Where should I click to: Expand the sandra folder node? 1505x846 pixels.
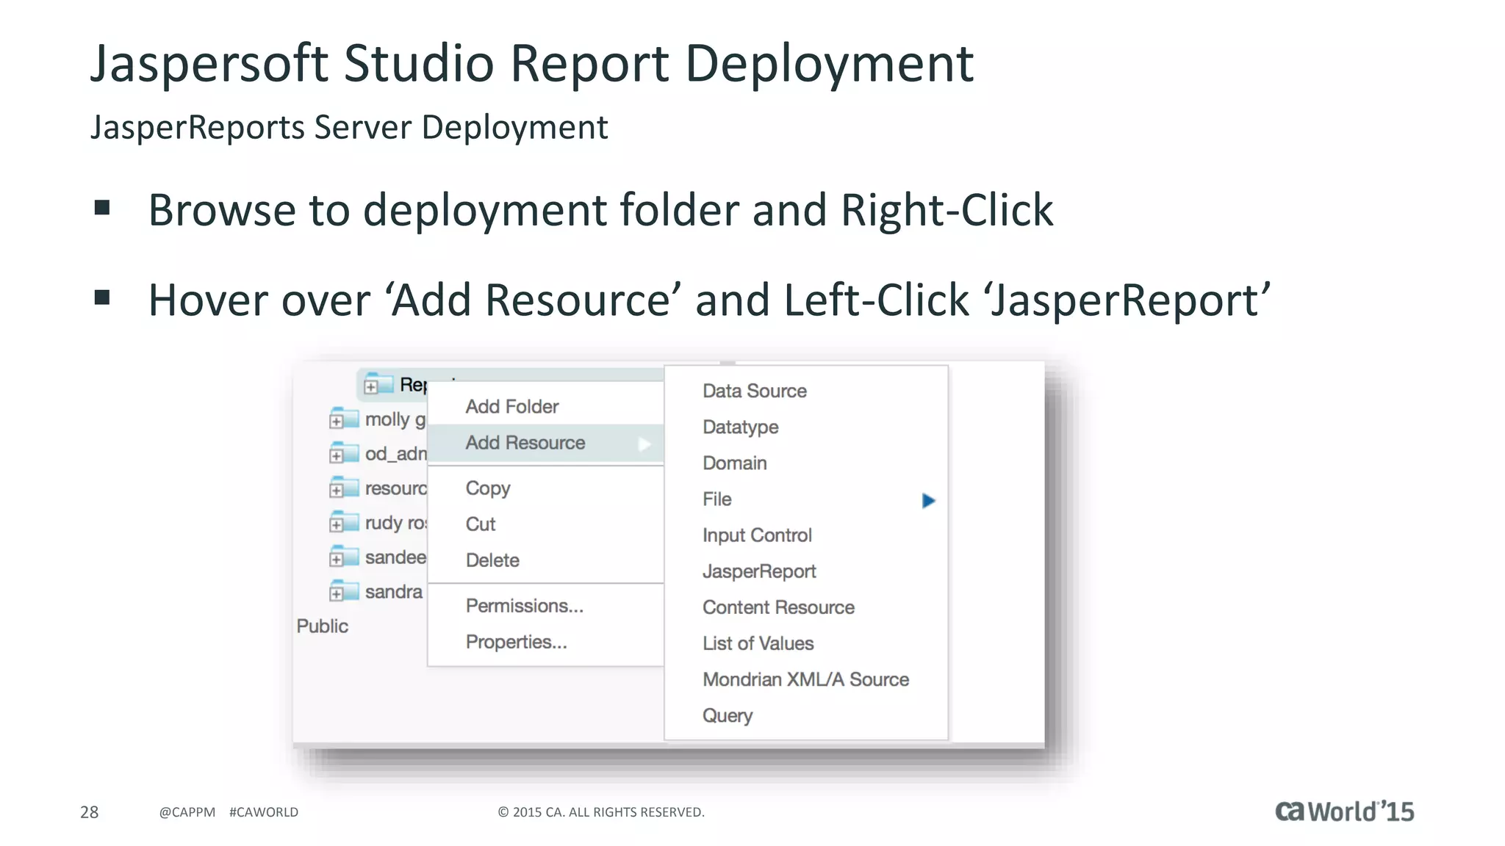pos(336,593)
